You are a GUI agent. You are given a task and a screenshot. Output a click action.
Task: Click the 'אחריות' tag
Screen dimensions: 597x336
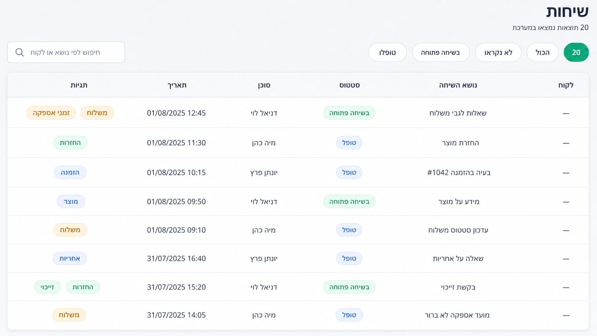click(70, 259)
